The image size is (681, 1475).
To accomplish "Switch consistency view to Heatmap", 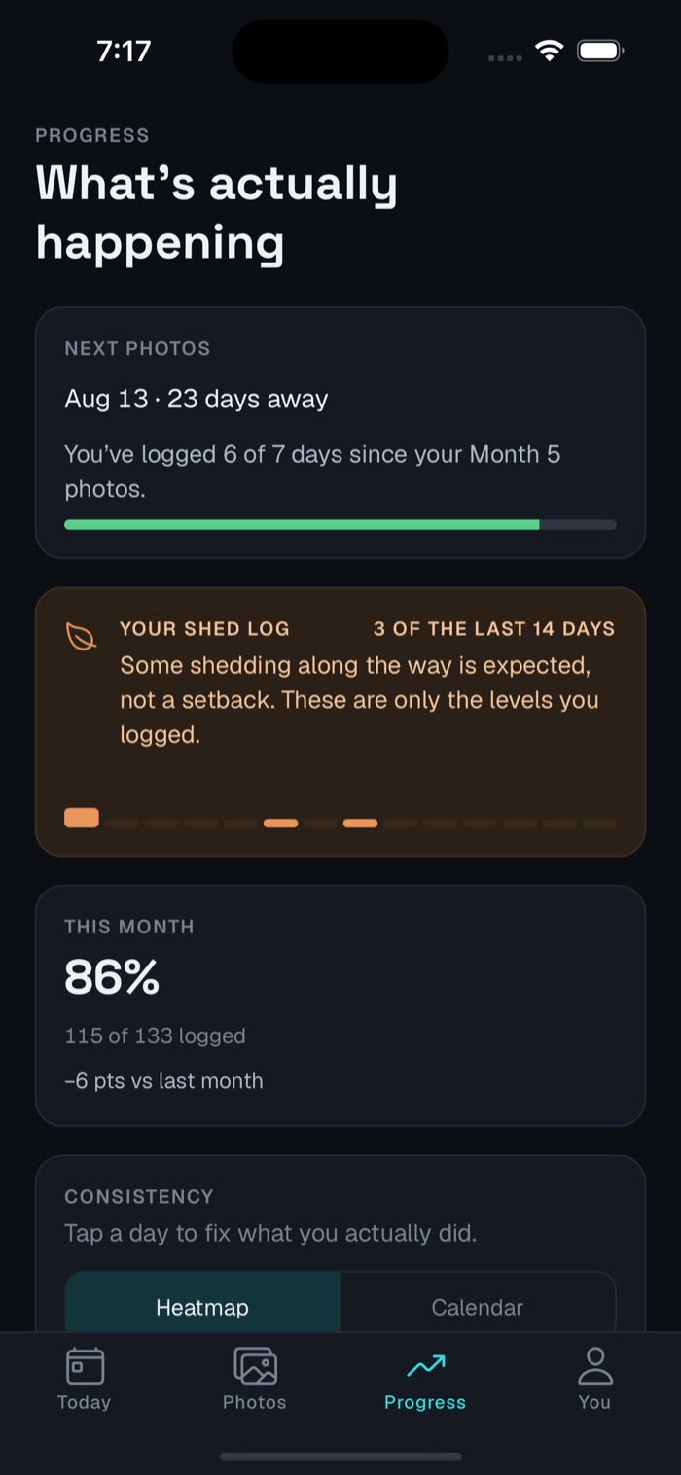I will [x=202, y=1307].
